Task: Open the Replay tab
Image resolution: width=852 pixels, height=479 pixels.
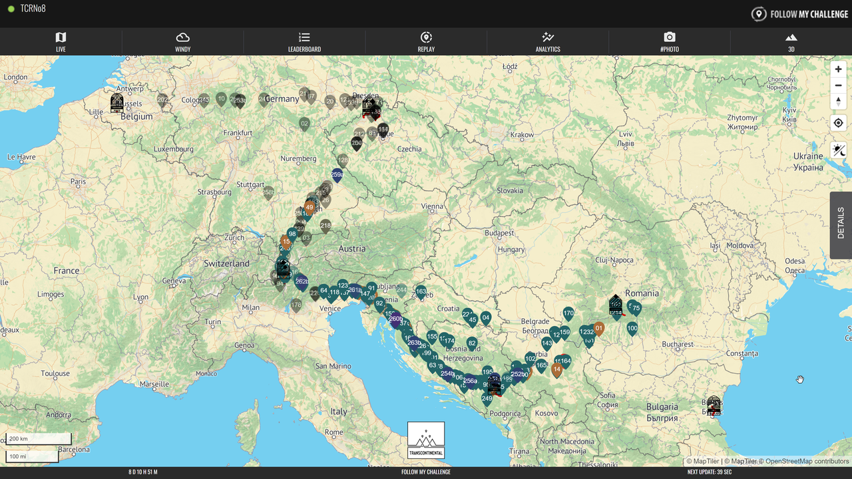Action: pos(426,41)
